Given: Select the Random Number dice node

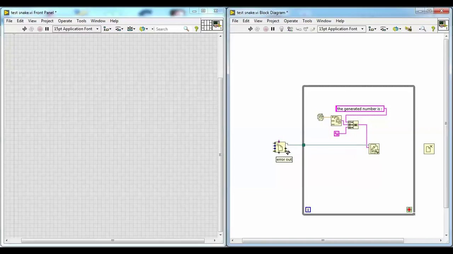Looking at the screenshot, I should point(320,117).
